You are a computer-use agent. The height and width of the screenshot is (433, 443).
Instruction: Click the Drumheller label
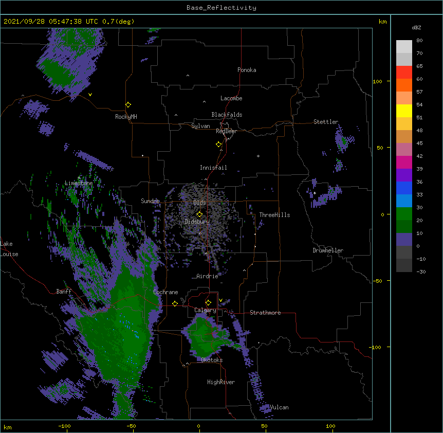pyautogui.click(x=328, y=250)
